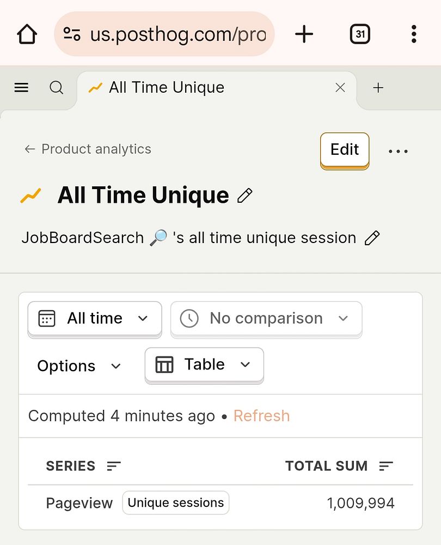Image resolution: width=441 pixels, height=545 pixels.
Task: Add a new PostHog tab
Action: pos(378,87)
